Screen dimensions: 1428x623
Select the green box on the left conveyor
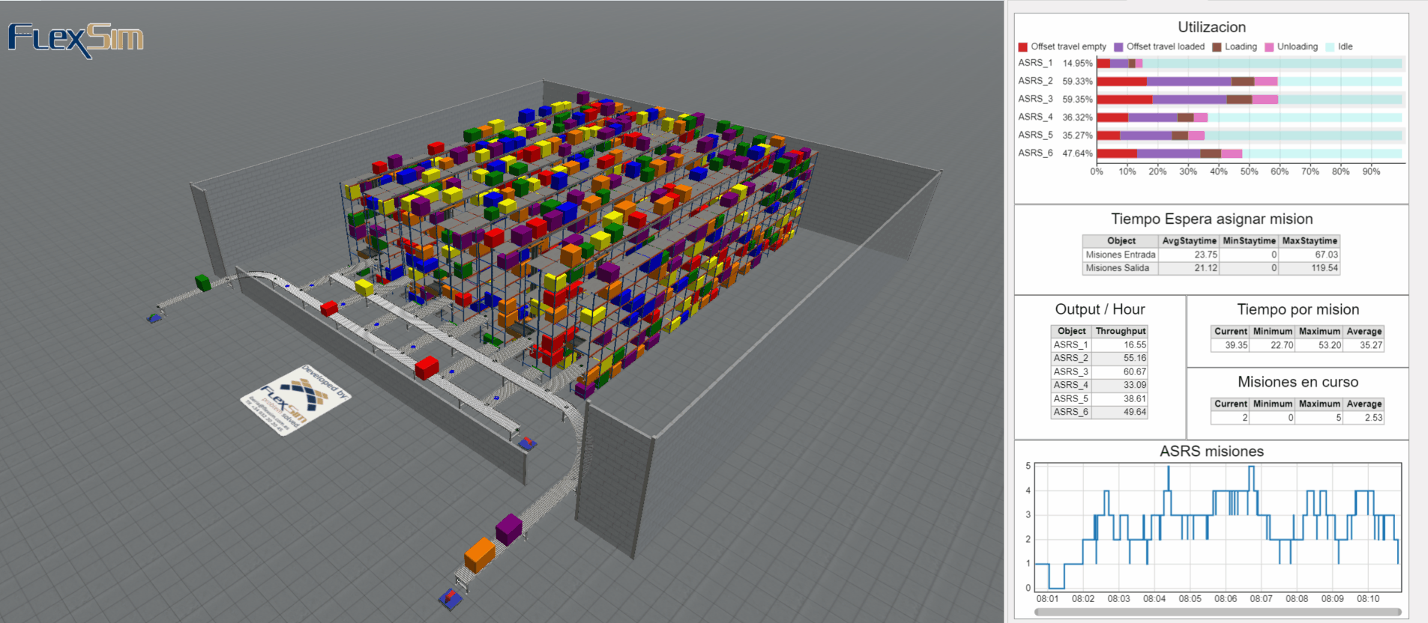tap(202, 282)
